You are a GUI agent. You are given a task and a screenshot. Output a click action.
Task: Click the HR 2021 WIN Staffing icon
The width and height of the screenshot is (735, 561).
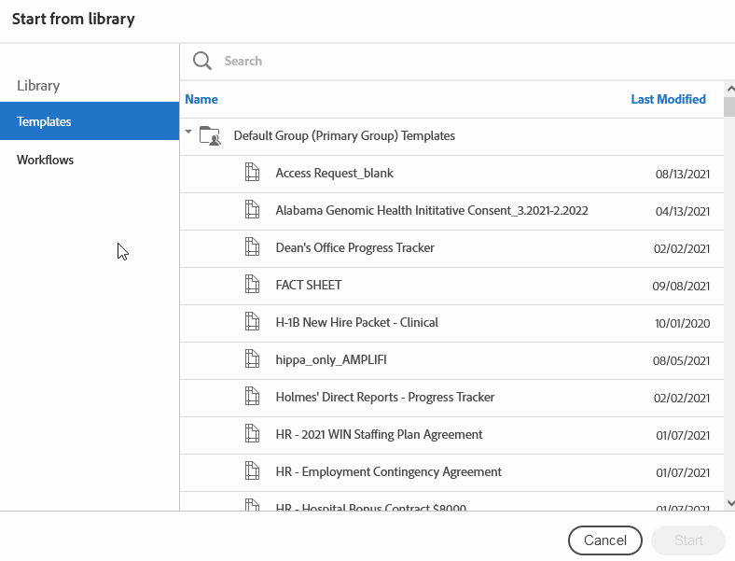point(252,434)
